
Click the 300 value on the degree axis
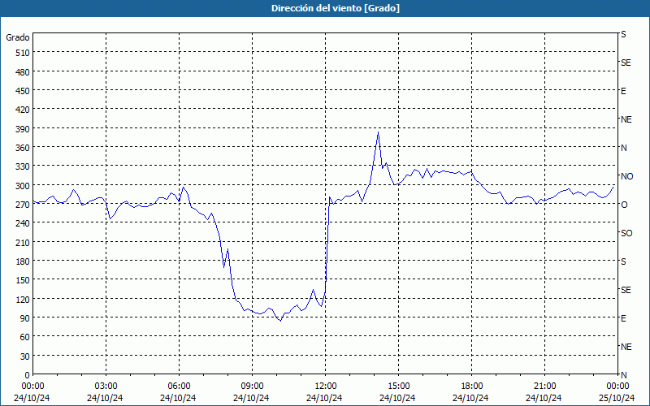[x=23, y=186]
